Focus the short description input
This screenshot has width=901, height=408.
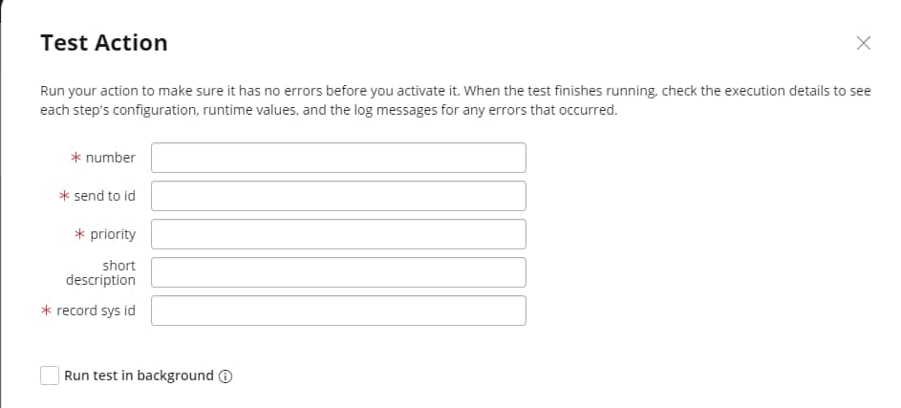coord(338,272)
